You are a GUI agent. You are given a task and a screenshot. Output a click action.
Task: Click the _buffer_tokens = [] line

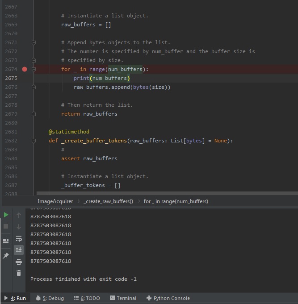(91, 185)
